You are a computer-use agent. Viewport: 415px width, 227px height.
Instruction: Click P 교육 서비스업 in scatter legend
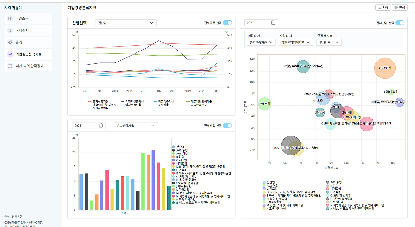pyautogui.click(x=274, y=209)
